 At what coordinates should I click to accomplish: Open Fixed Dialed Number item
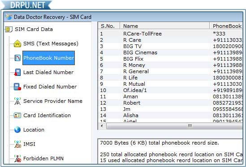tap(50, 87)
